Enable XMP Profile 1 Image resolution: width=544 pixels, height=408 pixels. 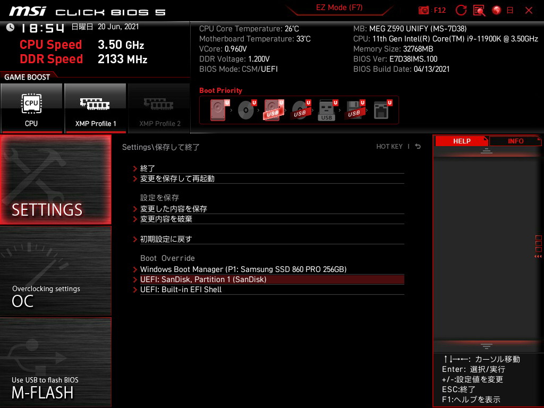click(x=95, y=108)
